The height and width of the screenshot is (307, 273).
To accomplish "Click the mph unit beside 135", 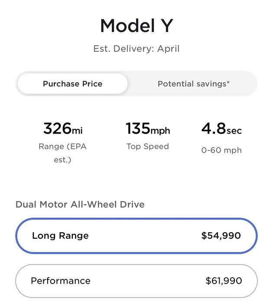I will point(160,131).
